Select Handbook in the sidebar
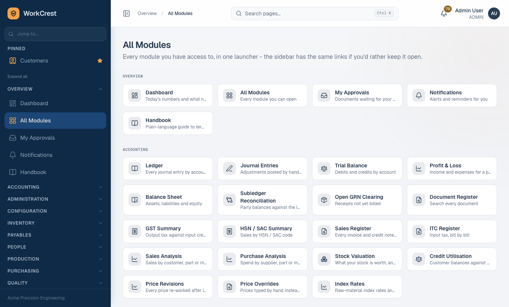Viewport: 509px width, 307px height. pyautogui.click(x=55, y=172)
